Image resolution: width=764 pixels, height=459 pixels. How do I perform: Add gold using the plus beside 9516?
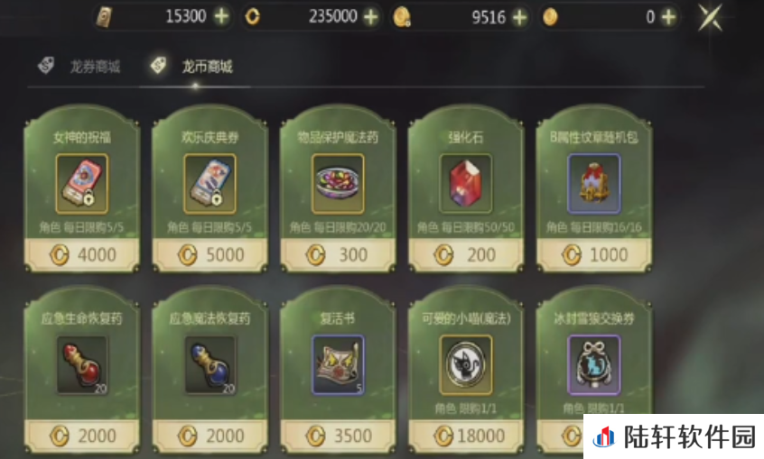click(x=520, y=17)
